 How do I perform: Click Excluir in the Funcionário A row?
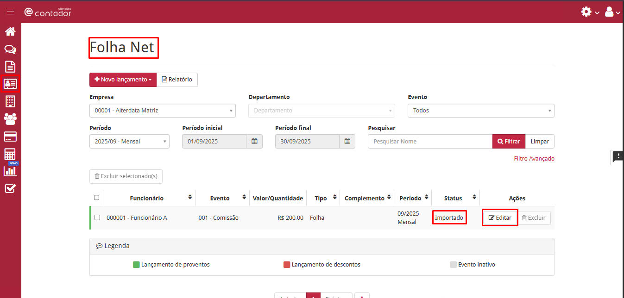click(534, 217)
